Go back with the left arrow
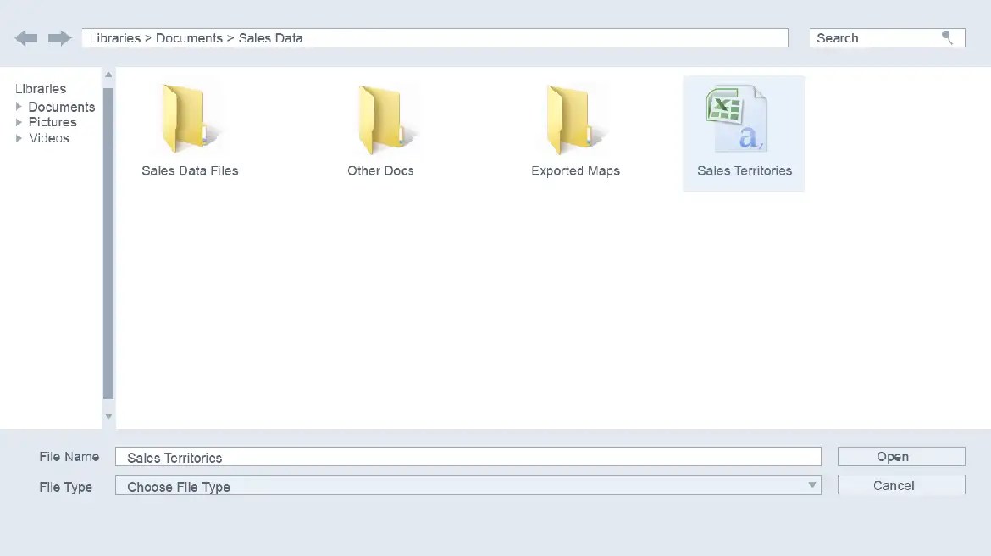The image size is (991, 556). [26, 38]
